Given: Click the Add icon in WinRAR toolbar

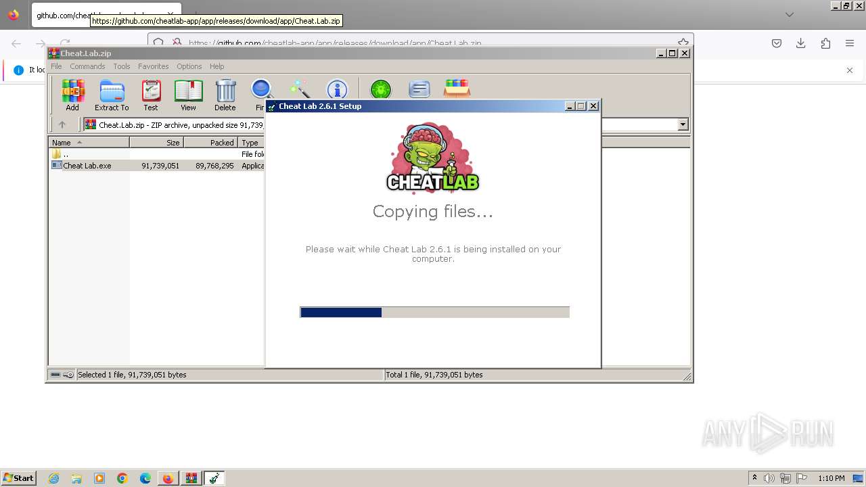Looking at the screenshot, I should click(x=72, y=95).
